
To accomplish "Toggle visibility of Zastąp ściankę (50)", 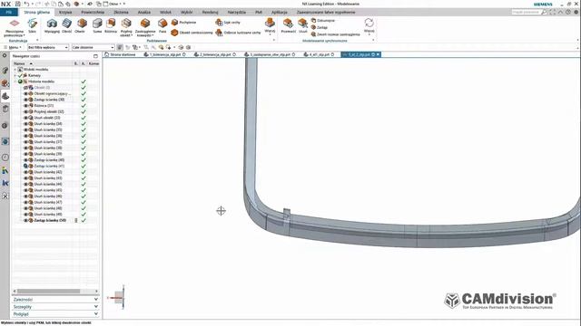I will tap(26, 220).
